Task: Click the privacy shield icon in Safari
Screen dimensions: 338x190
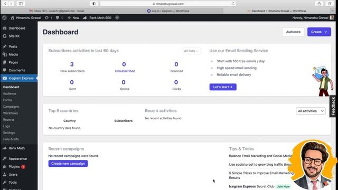Action: pyautogui.click(x=94, y=4)
